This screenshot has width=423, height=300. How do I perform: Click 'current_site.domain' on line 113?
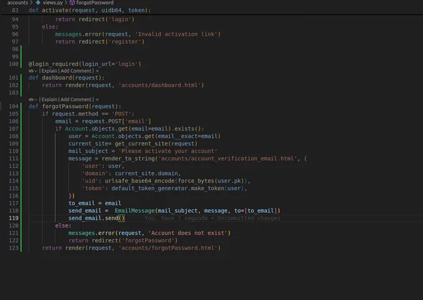[x=146, y=173]
